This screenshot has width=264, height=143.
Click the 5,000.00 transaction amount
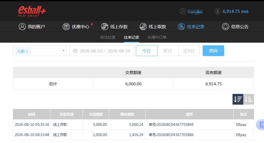[x=100, y=124]
